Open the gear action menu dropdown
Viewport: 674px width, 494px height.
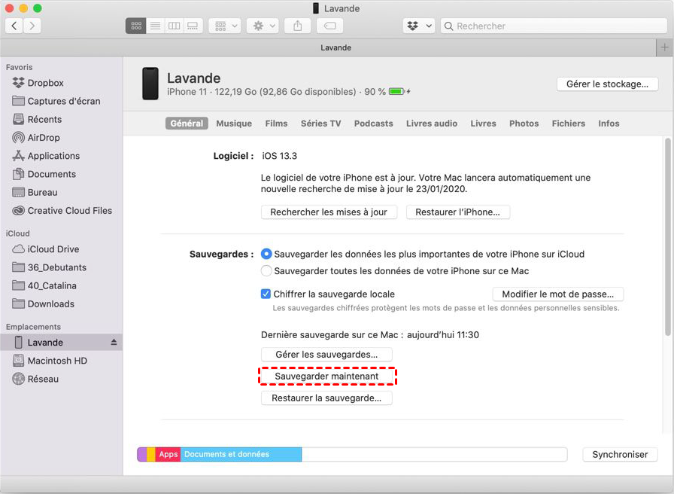pyautogui.click(x=263, y=26)
